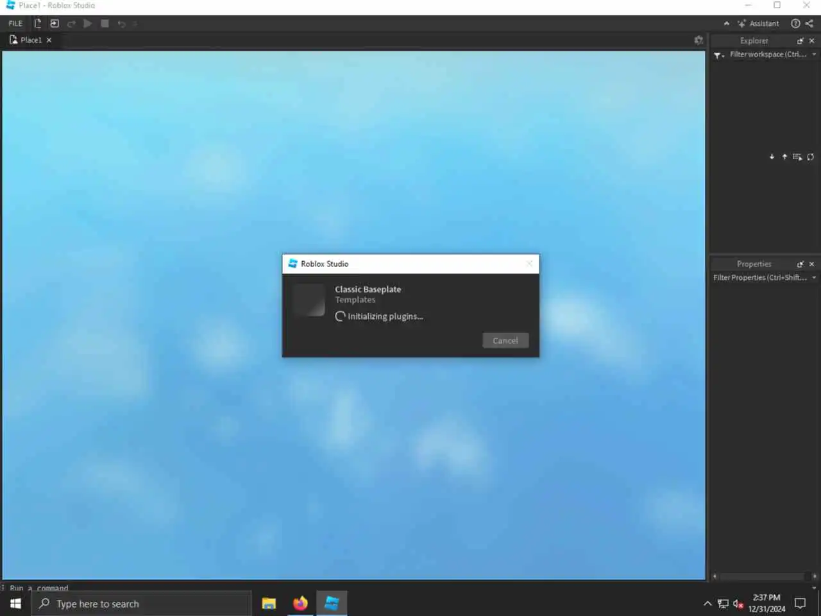Open the FILE menu
This screenshot has width=821, height=616.
(x=15, y=24)
